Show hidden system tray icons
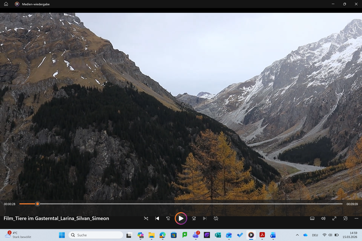Screen dimensions: 362x241 [x=297, y=235]
